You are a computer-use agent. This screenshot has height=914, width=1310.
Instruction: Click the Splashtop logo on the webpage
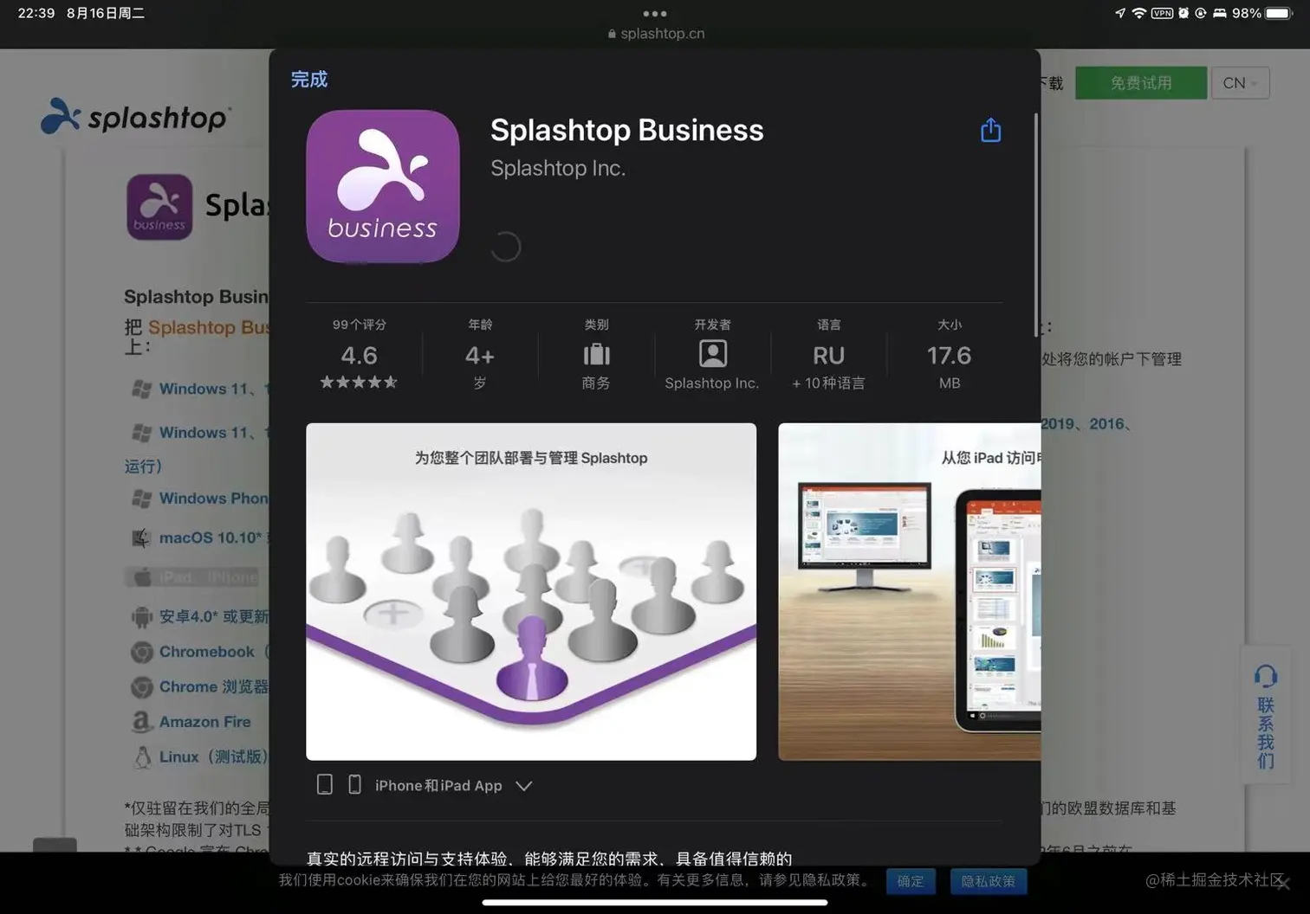coord(135,116)
